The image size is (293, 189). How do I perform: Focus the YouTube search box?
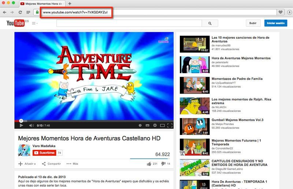click(x=129, y=23)
